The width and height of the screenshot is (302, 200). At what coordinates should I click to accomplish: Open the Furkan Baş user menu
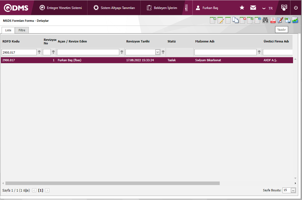207,8
